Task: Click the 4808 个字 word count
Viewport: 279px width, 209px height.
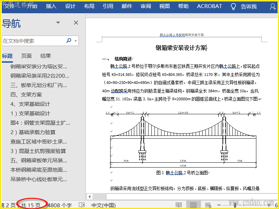Action: click(x=60, y=206)
